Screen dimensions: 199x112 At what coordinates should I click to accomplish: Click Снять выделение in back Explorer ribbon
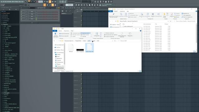pos(186,15)
